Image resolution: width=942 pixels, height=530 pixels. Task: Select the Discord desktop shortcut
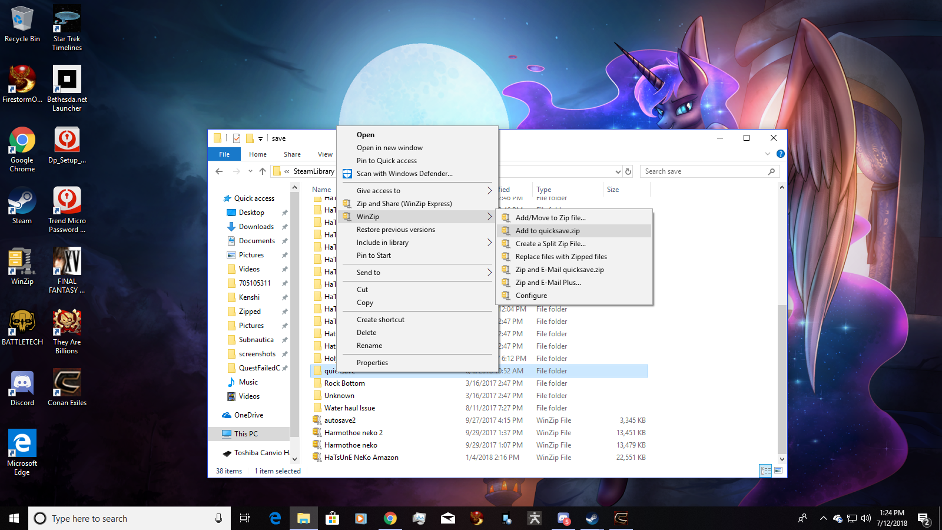click(x=22, y=387)
